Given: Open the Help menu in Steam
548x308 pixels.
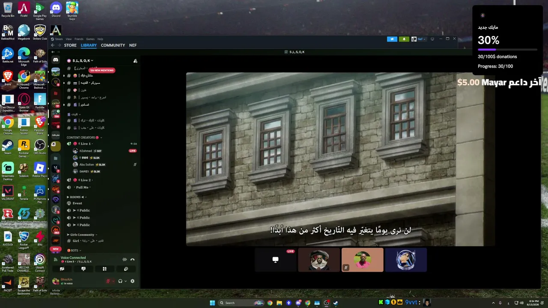Looking at the screenshot, I should point(100,39).
